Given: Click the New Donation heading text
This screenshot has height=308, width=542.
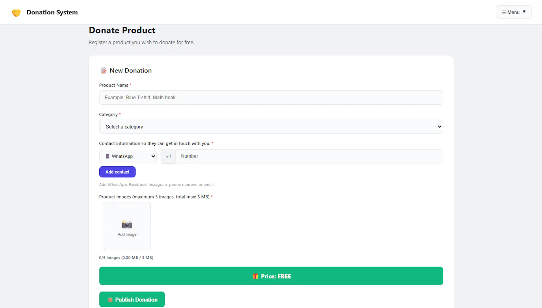Looking at the screenshot, I should coord(131,70).
